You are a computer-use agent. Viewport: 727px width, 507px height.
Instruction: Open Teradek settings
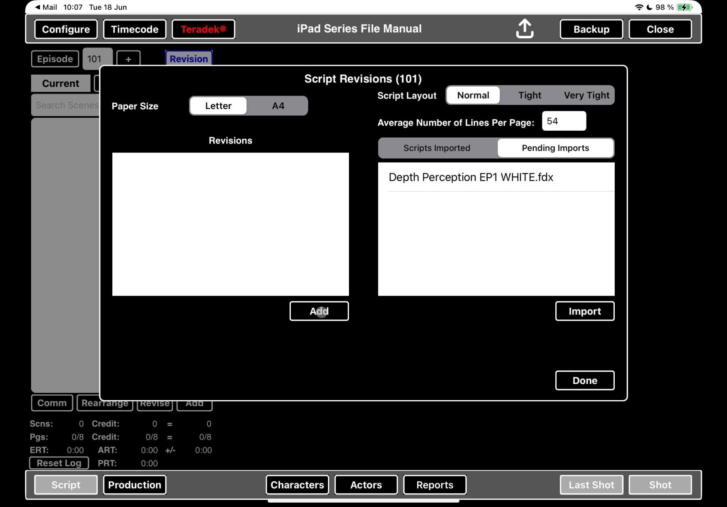(203, 29)
